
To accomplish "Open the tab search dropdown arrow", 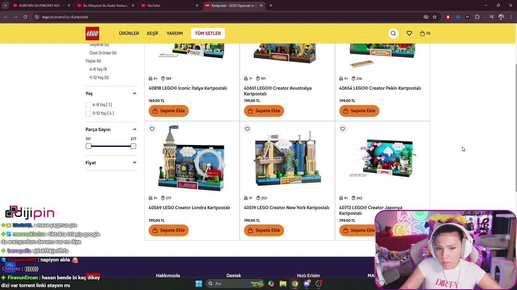I will click(x=5, y=5).
